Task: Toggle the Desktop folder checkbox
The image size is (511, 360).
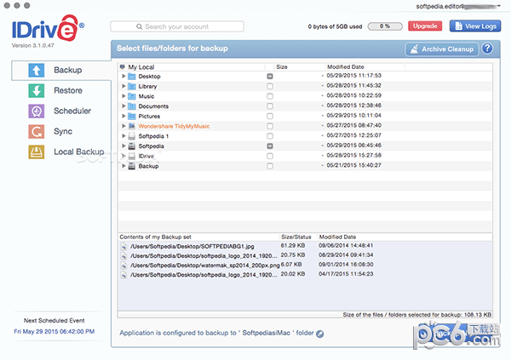Action: click(x=270, y=77)
